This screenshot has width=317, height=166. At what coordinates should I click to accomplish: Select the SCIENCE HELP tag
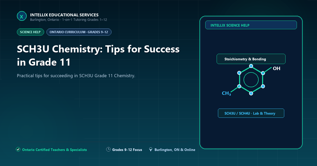coord(30,32)
